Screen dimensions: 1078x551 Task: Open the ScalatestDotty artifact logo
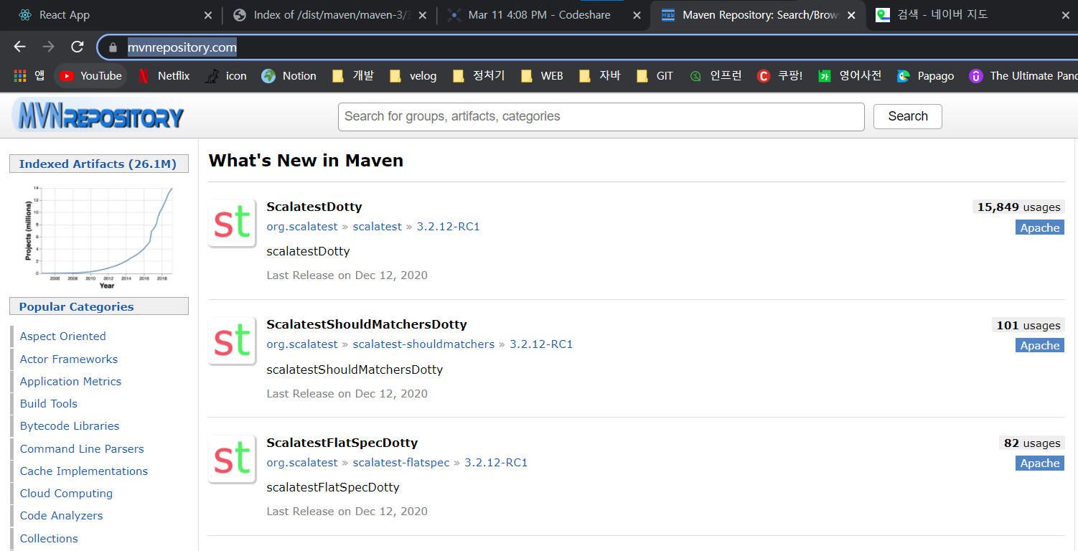point(231,222)
